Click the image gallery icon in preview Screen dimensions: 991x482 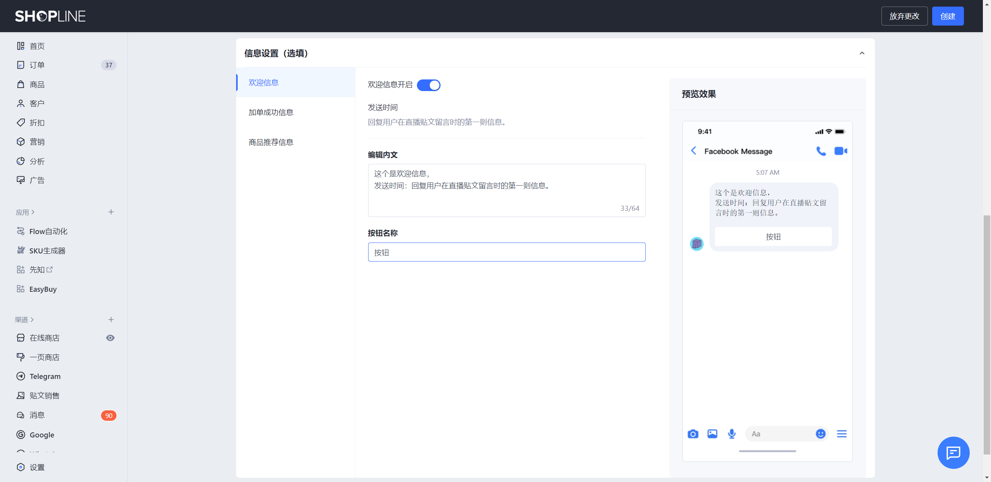[712, 434]
